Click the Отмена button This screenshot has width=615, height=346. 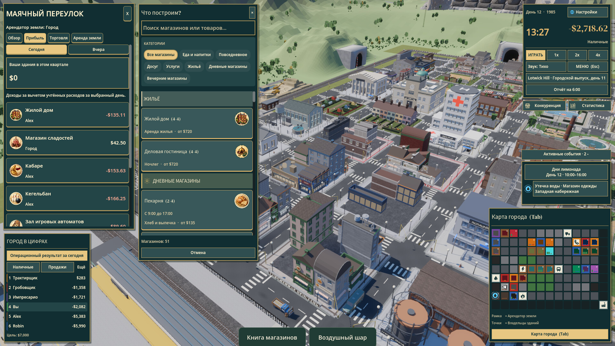click(198, 253)
